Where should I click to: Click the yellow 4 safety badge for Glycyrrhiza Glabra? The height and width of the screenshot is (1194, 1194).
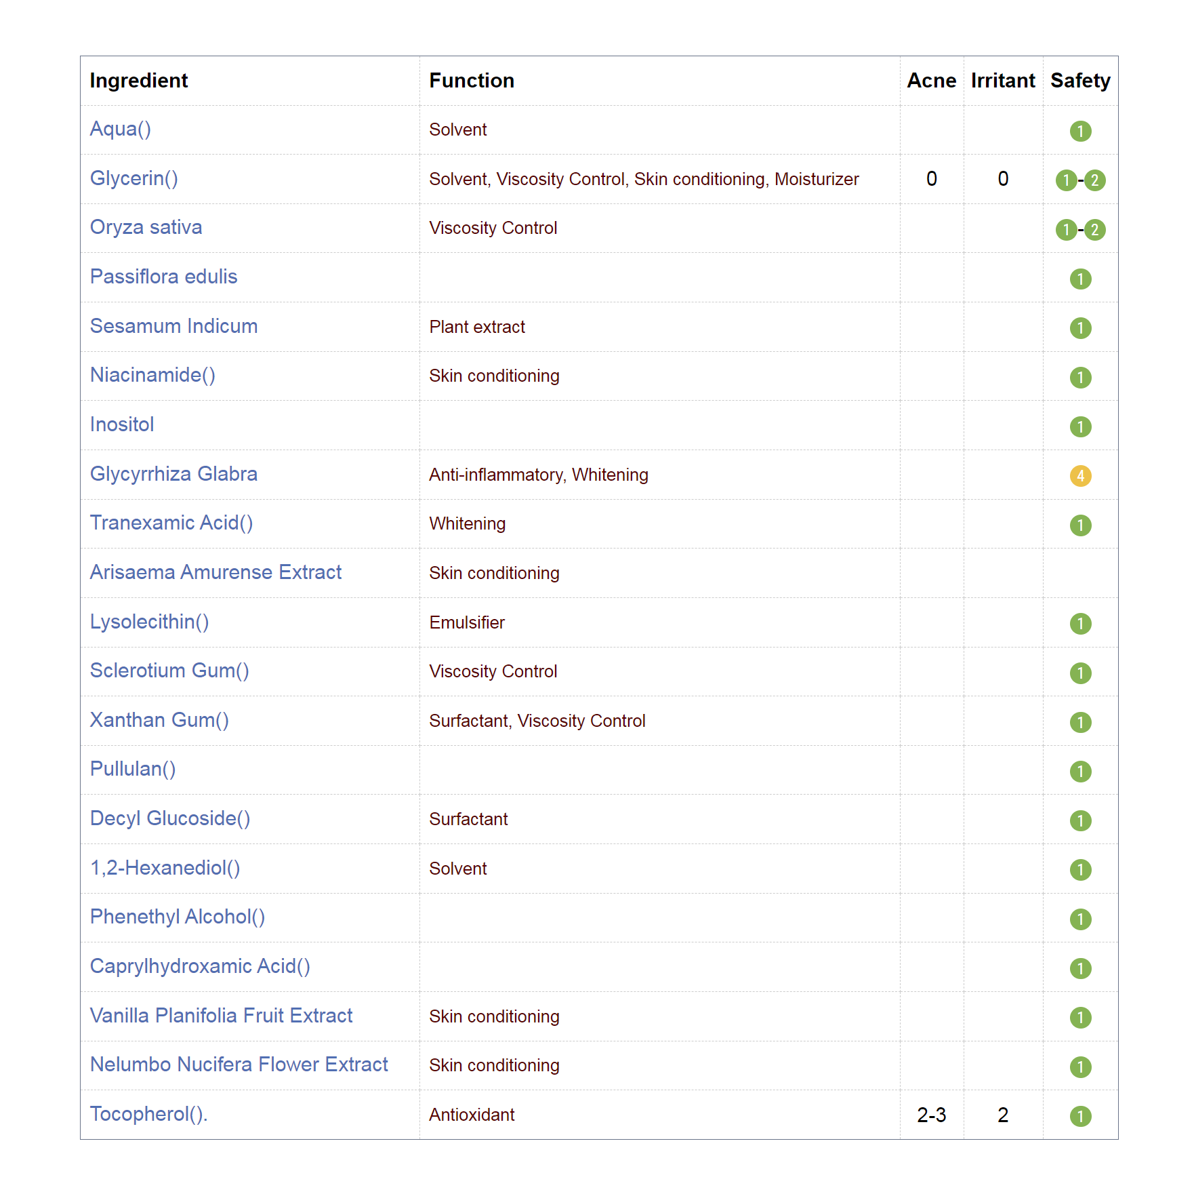[x=1081, y=476]
